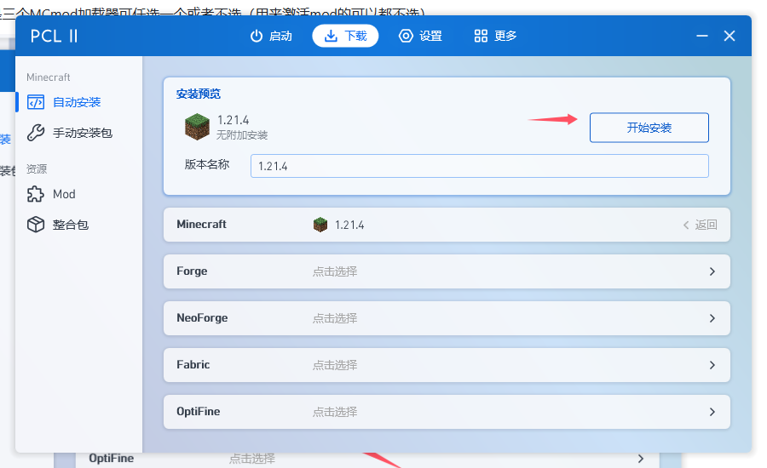Click the grass block icon in Minecraft row

[320, 225]
